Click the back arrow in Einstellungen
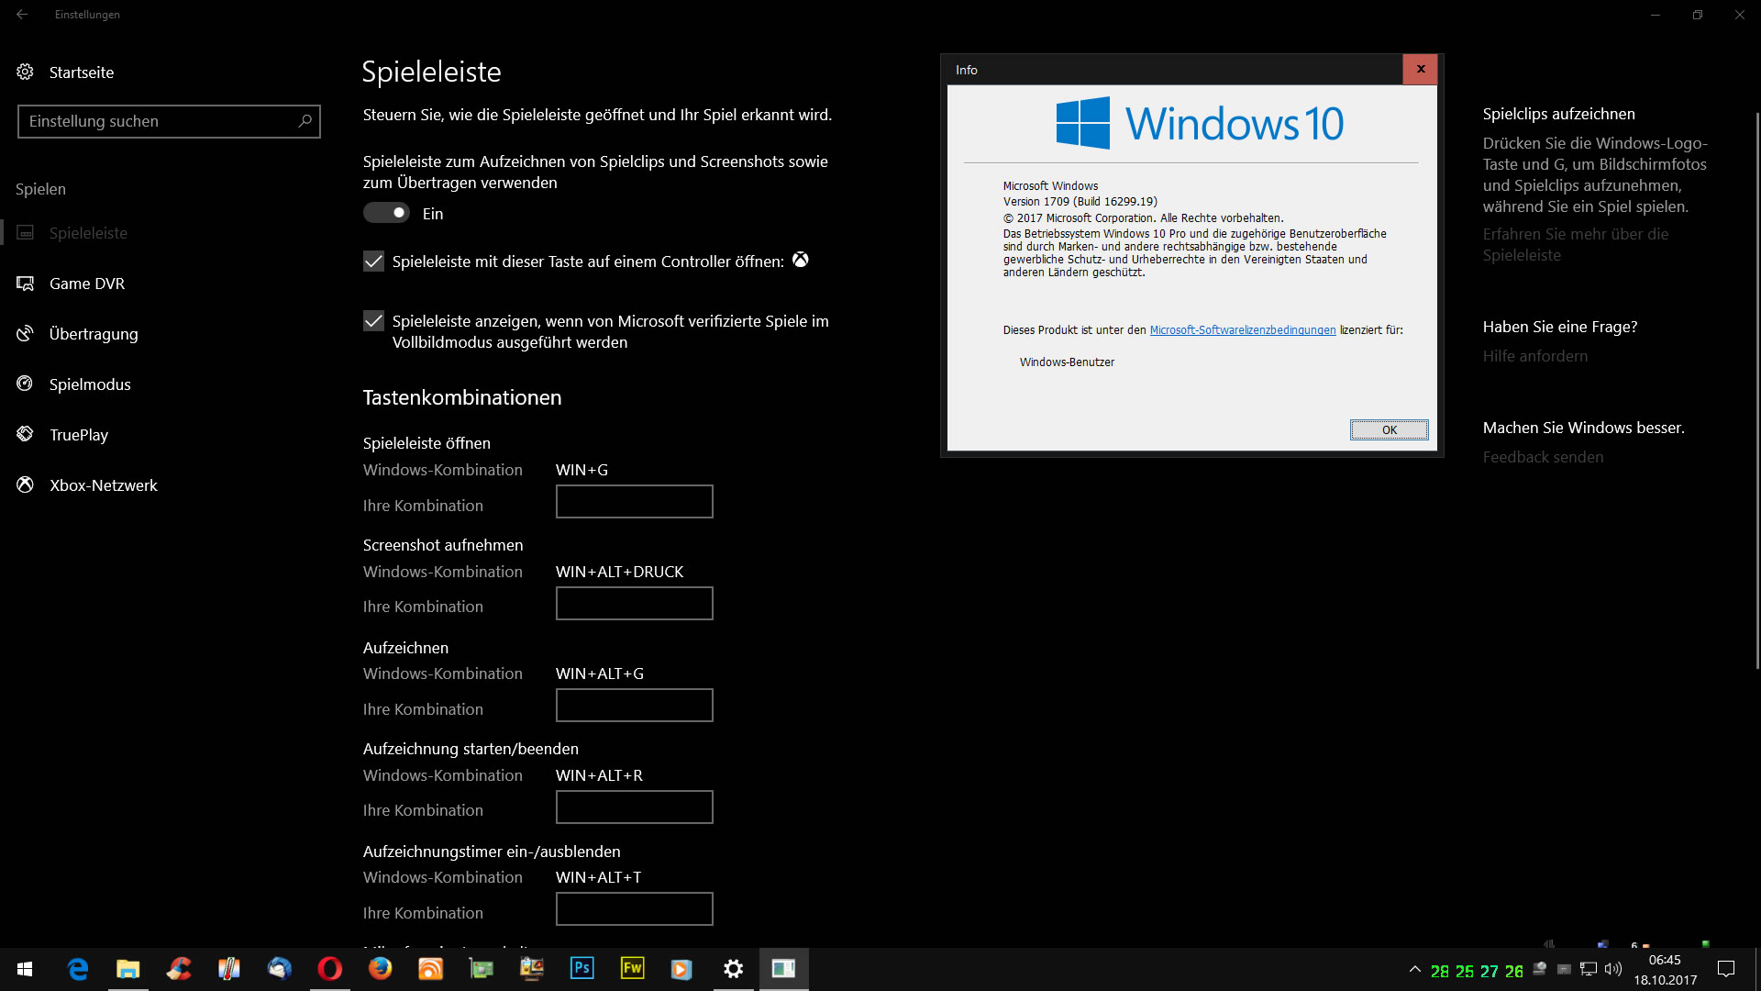The height and width of the screenshot is (991, 1761). point(22,15)
